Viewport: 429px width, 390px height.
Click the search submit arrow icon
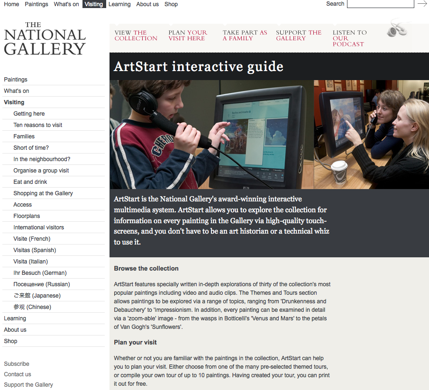click(422, 4)
